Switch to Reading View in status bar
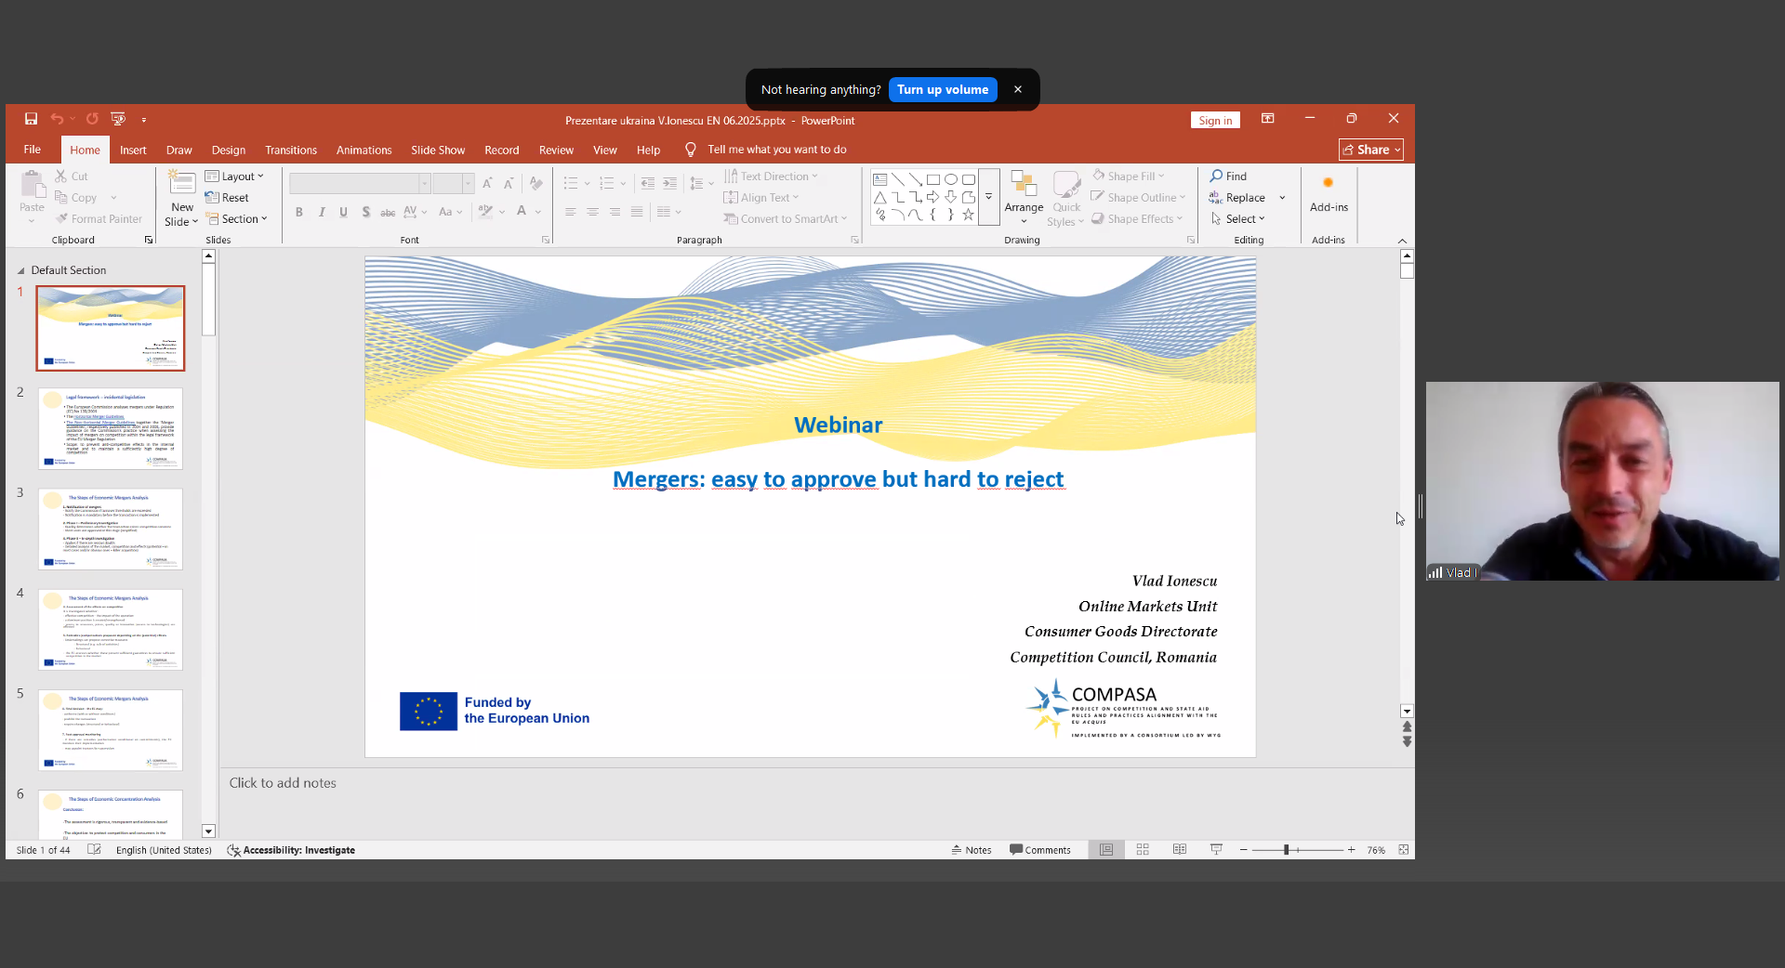The image size is (1785, 968). (1179, 849)
